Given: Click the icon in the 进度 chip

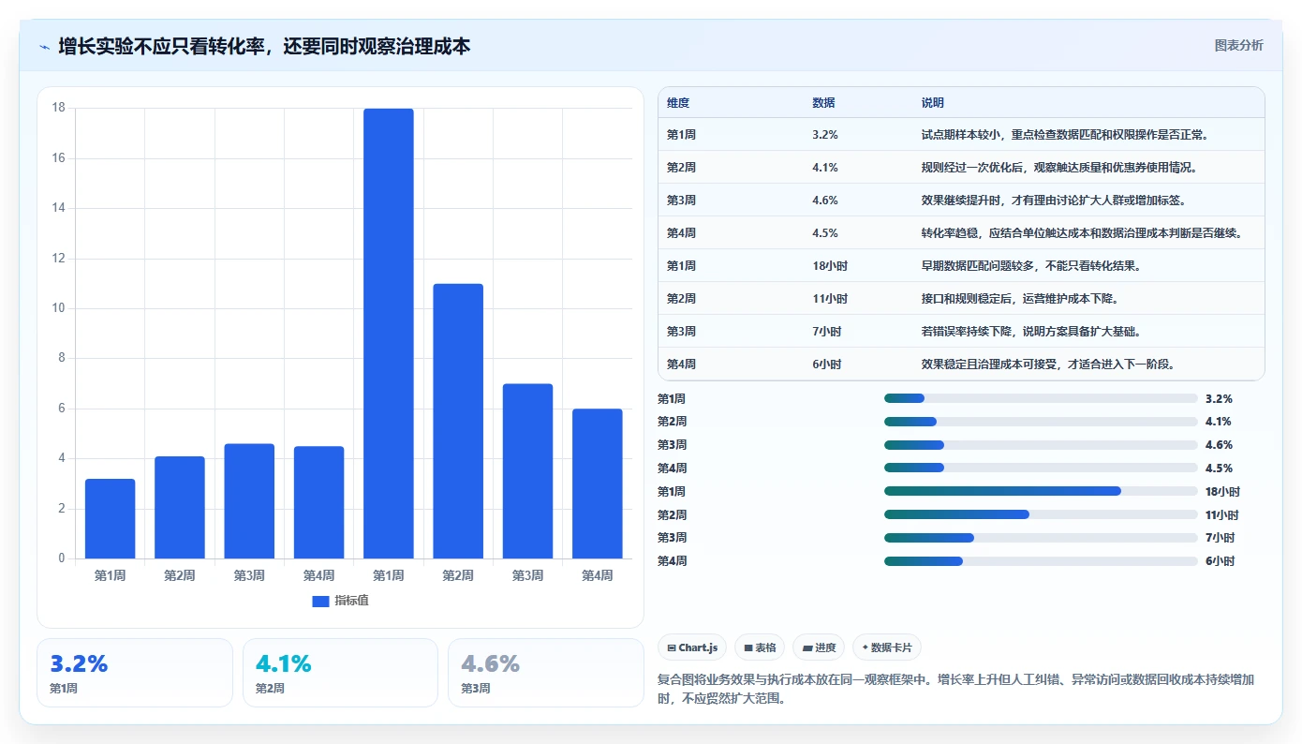Looking at the screenshot, I should point(807,647).
